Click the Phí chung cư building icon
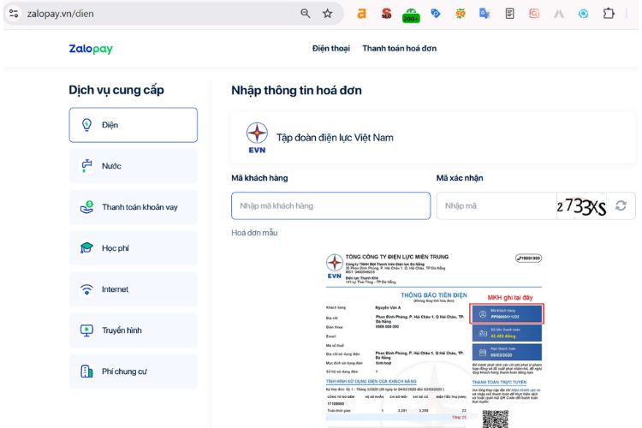Viewport: 642px width, 428px height. (86, 371)
